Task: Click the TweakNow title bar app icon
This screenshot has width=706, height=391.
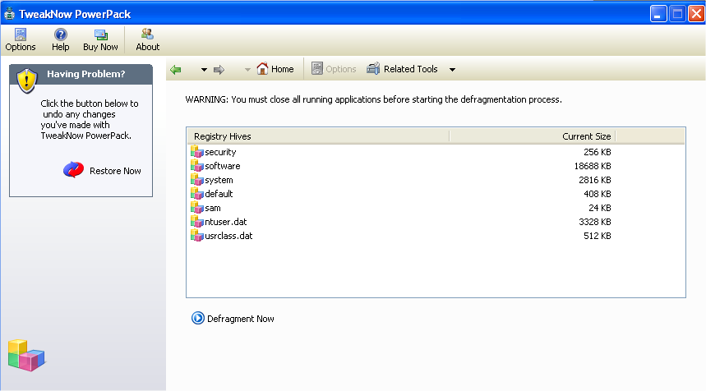Action: click(x=9, y=14)
